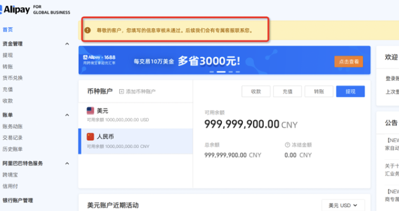Collapse the 阿里巴巴特色服务 section
The width and height of the screenshot is (399, 211).
pyautogui.click(x=67, y=163)
